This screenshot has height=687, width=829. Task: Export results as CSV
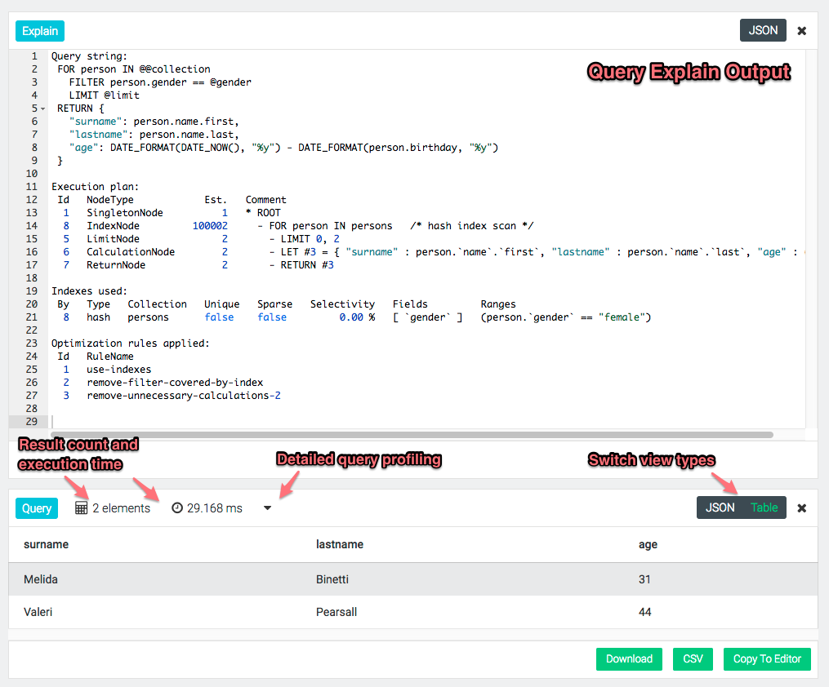(693, 659)
